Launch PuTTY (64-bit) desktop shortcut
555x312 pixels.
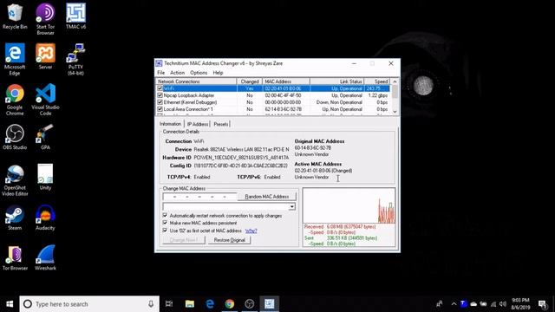[75, 59]
